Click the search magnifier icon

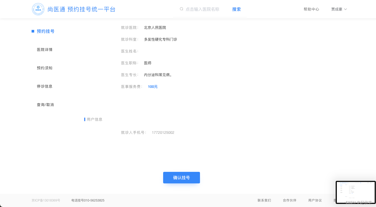[x=182, y=9]
